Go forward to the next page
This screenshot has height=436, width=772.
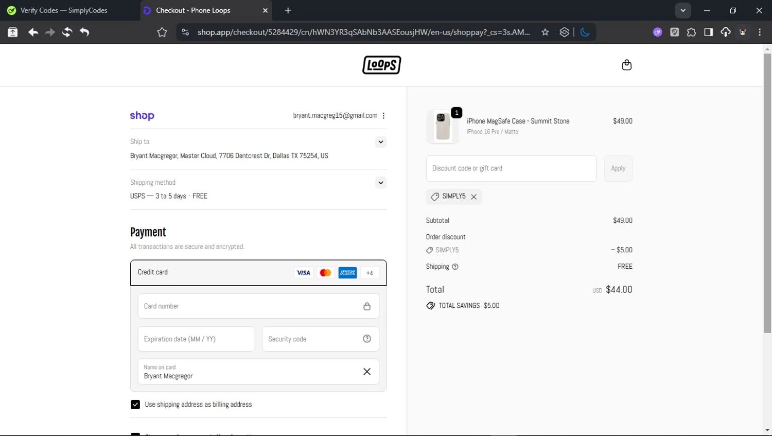(50, 32)
